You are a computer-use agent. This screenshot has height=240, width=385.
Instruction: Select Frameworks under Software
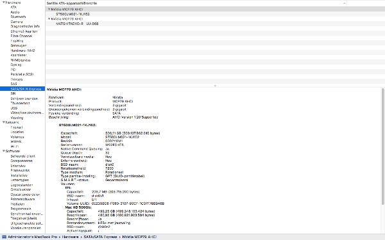20,170
